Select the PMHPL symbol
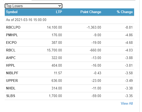Viewport: 142px width, 112px height. pyautogui.click(x=12, y=35)
